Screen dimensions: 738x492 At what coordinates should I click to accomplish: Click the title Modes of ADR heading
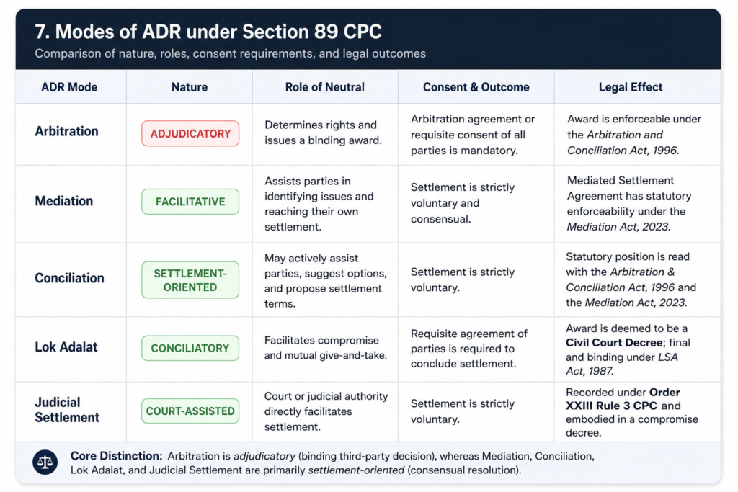(x=208, y=32)
